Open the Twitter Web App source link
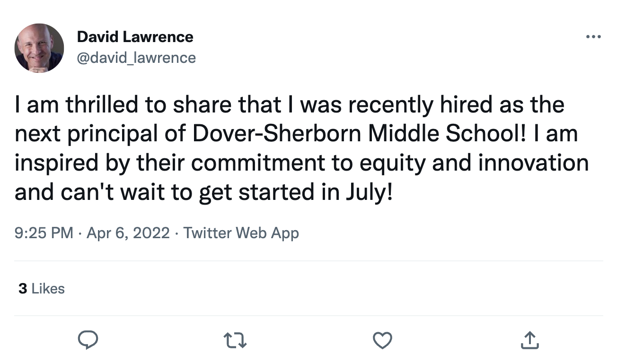 [241, 233]
